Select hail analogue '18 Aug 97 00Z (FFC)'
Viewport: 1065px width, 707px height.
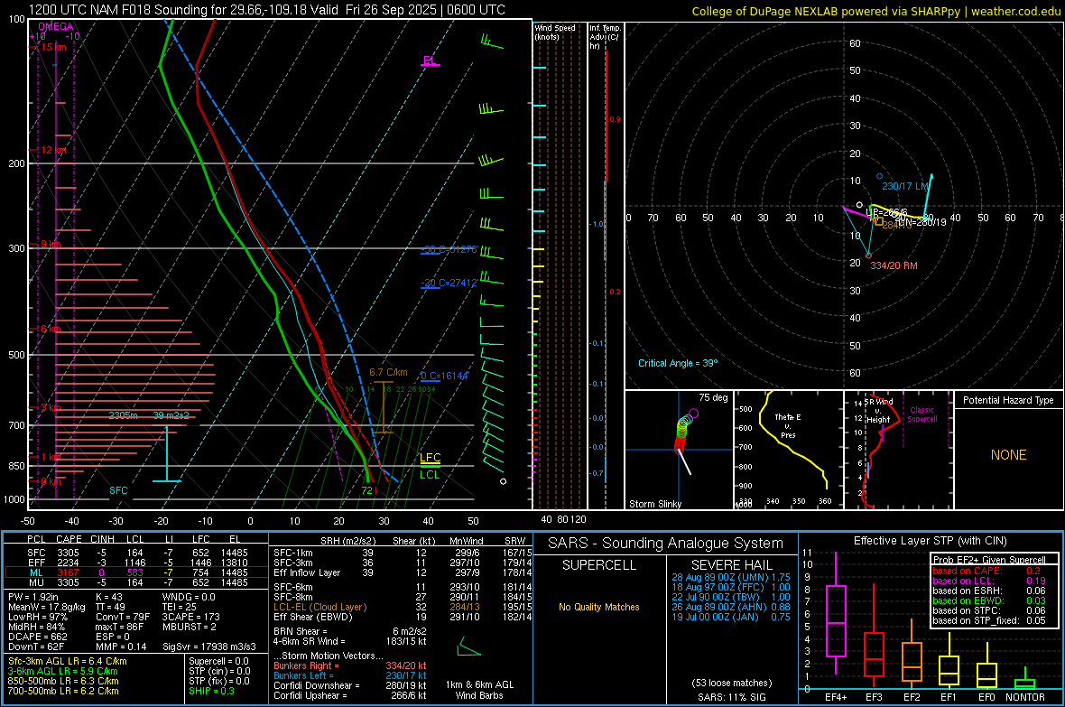point(731,587)
